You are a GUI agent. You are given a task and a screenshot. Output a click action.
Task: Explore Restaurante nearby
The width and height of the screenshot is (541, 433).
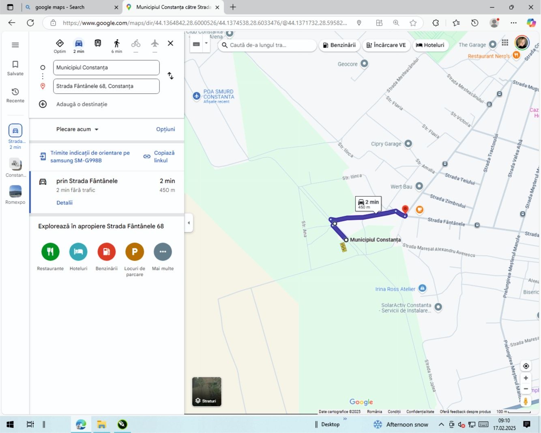click(x=50, y=256)
